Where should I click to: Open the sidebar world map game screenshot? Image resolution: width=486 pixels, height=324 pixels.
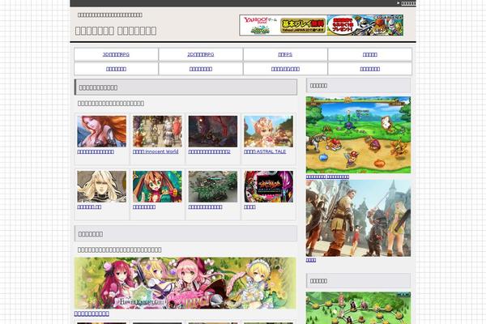point(358,308)
